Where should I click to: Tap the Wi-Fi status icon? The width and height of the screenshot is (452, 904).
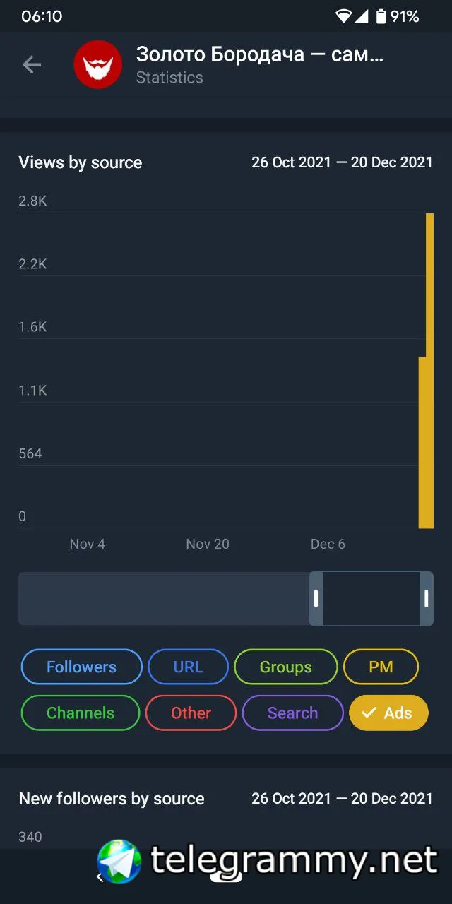pyautogui.click(x=344, y=16)
